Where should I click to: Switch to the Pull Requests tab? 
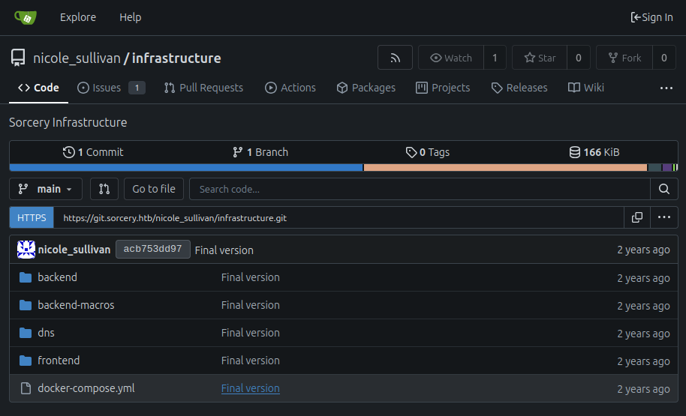pos(203,88)
